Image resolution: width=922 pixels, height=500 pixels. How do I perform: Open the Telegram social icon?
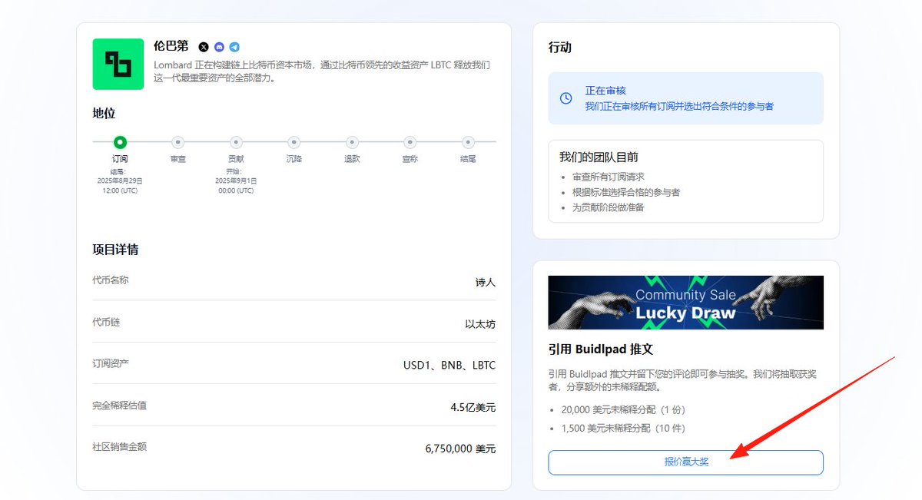pos(234,47)
